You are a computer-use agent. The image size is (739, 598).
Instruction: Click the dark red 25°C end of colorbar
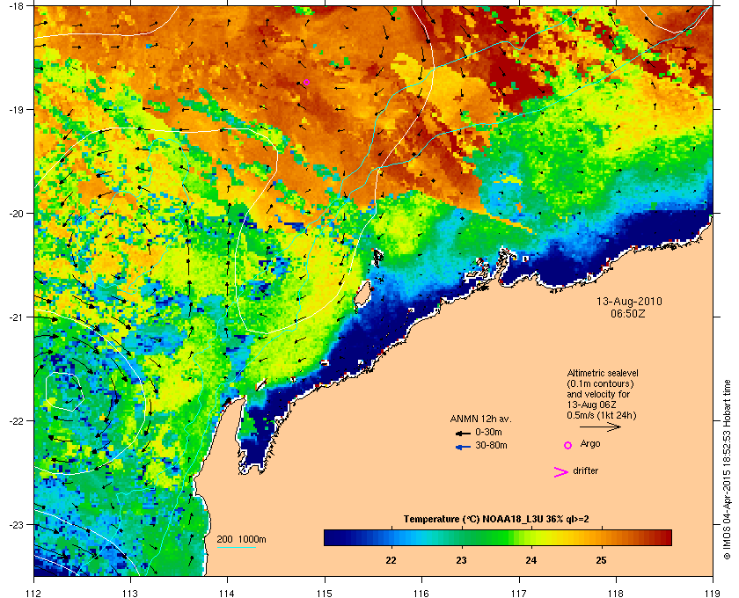pyautogui.click(x=662, y=537)
